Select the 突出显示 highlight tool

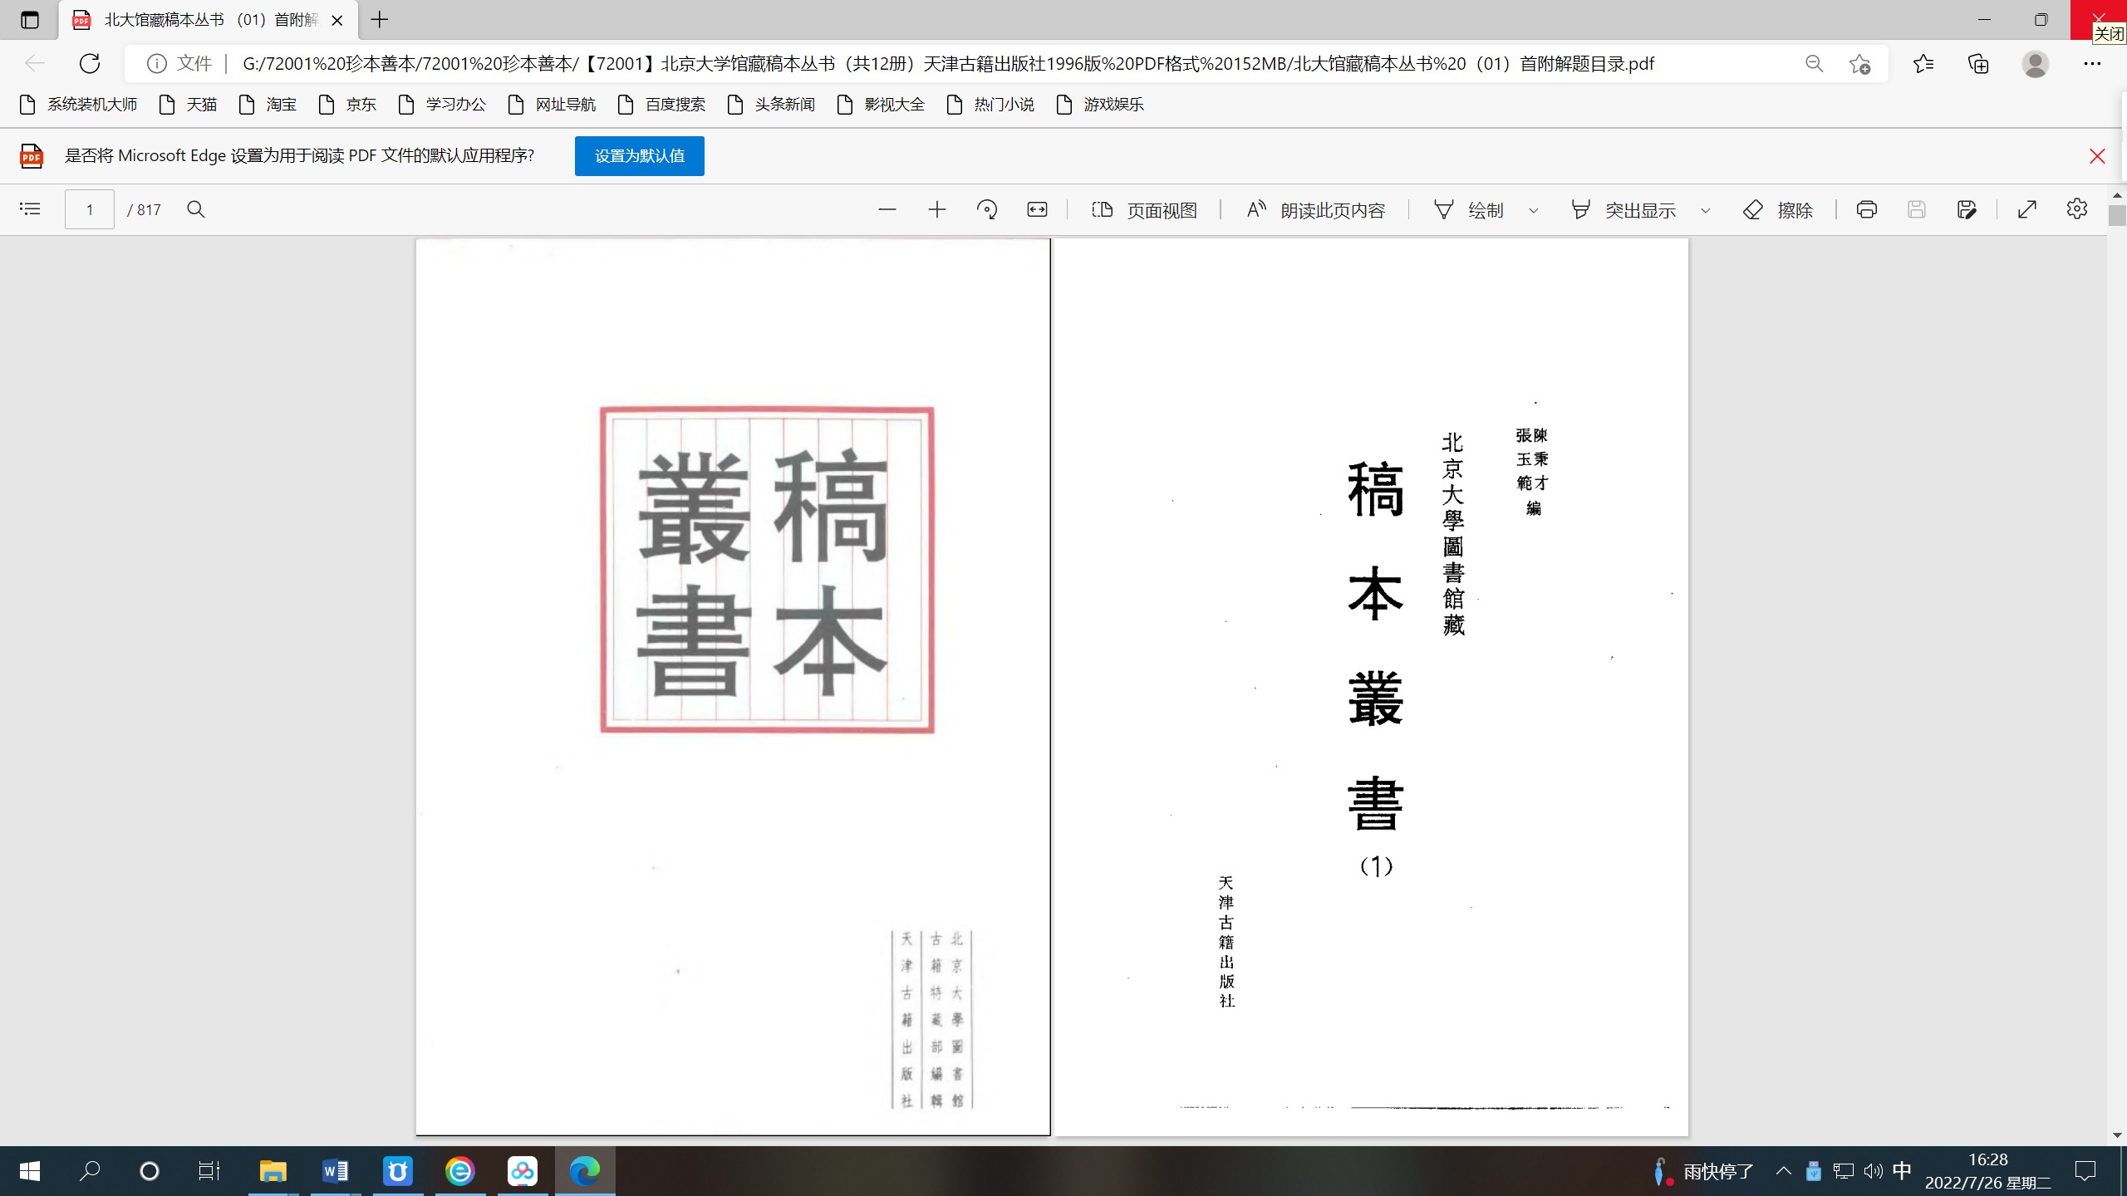coord(1623,210)
